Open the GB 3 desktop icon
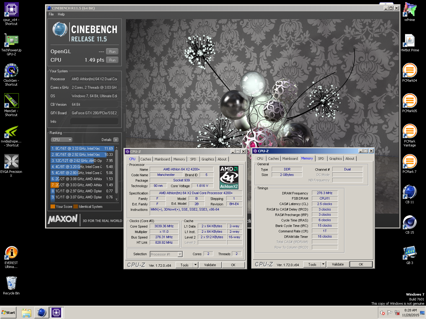This screenshot has width=426, height=319. (x=410, y=255)
